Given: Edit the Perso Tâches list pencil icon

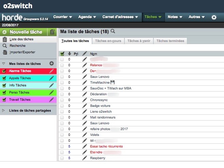Looking at the screenshot, I should 51,93.
